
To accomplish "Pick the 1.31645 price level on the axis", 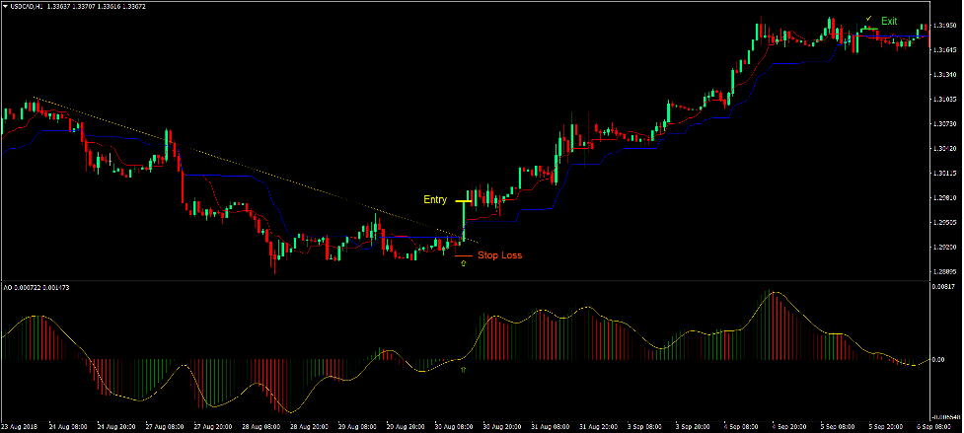I will [943, 50].
